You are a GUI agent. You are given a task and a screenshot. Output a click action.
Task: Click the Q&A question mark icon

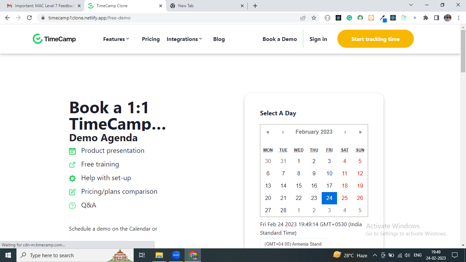[x=72, y=205]
